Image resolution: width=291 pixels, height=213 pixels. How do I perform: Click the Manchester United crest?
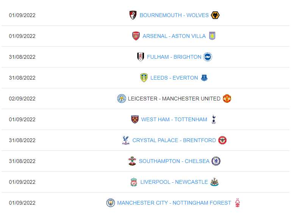tap(227, 99)
